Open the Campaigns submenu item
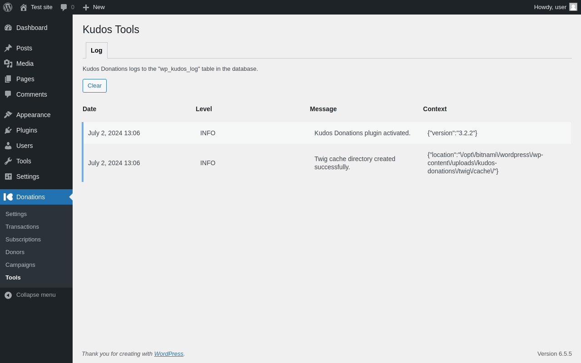The image size is (581, 363). click(20, 265)
